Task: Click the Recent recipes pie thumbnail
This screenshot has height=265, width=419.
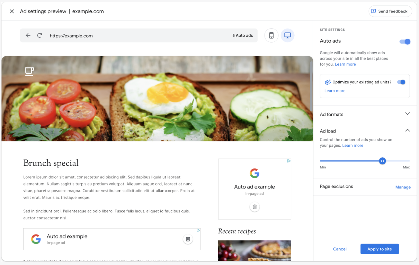Action: pyautogui.click(x=255, y=251)
